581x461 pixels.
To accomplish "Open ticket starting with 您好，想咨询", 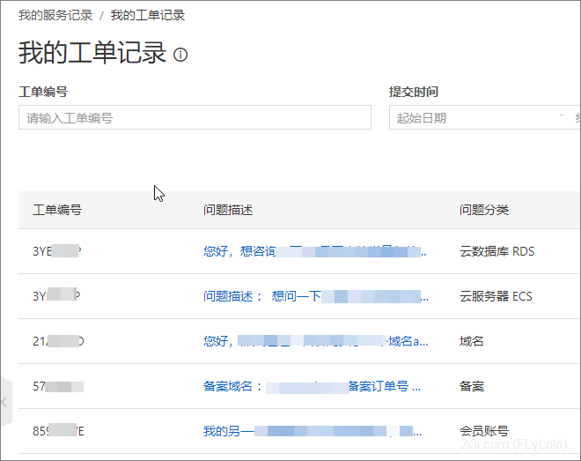I will tap(315, 251).
